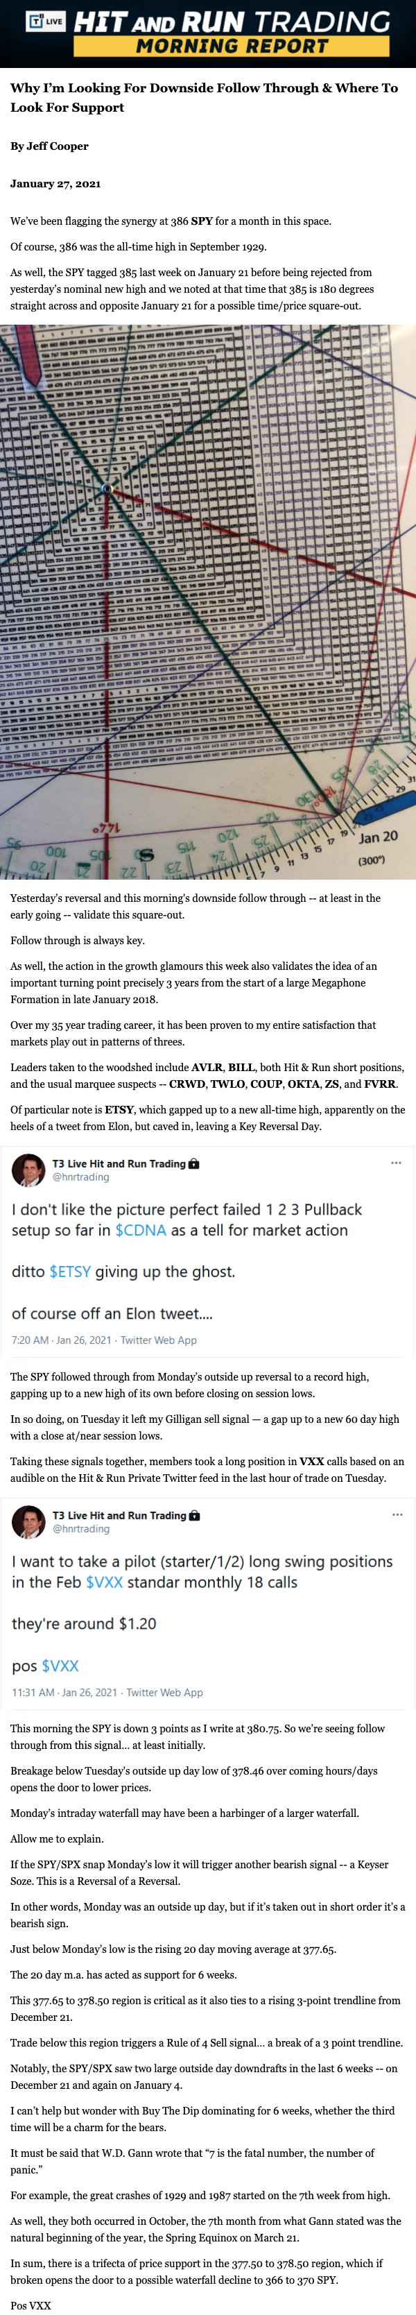
Task: Click the lock icon on the $CDNA tweet
Action: (194, 1164)
